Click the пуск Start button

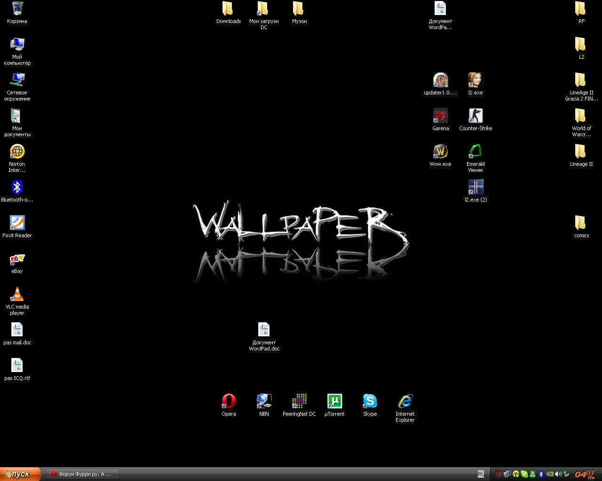21,474
